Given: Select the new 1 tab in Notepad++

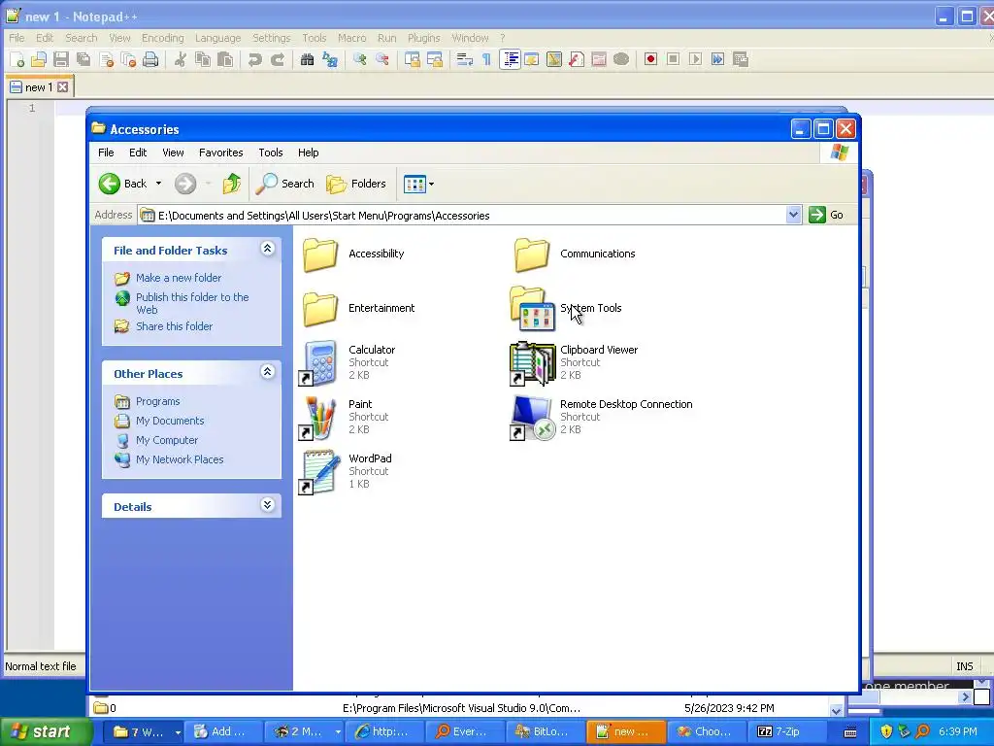Looking at the screenshot, I should 38,87.
